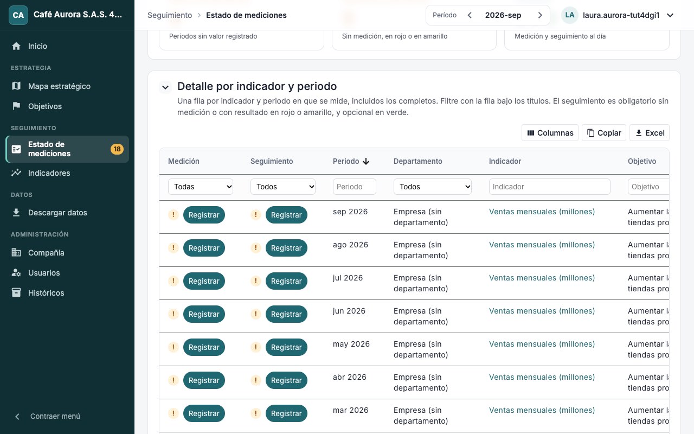Click the Compañía building icon

click(x=16, y=253)
